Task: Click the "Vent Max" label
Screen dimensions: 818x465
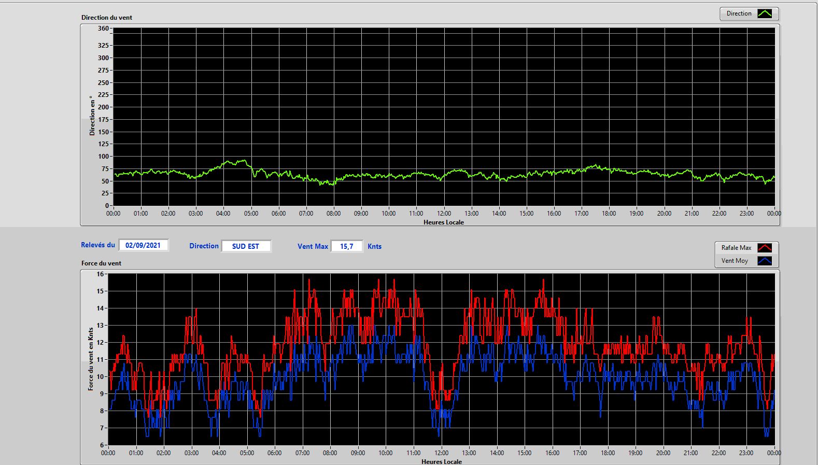Action: coord(313,247)
